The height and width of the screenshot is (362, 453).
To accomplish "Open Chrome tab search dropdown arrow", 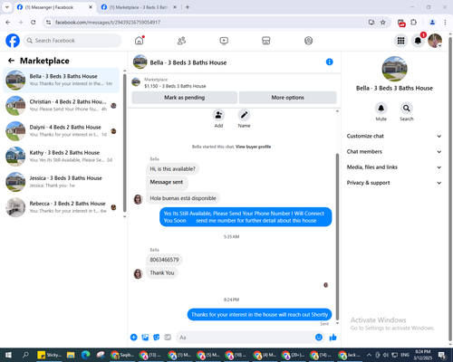I will click(x=7, y=7).
